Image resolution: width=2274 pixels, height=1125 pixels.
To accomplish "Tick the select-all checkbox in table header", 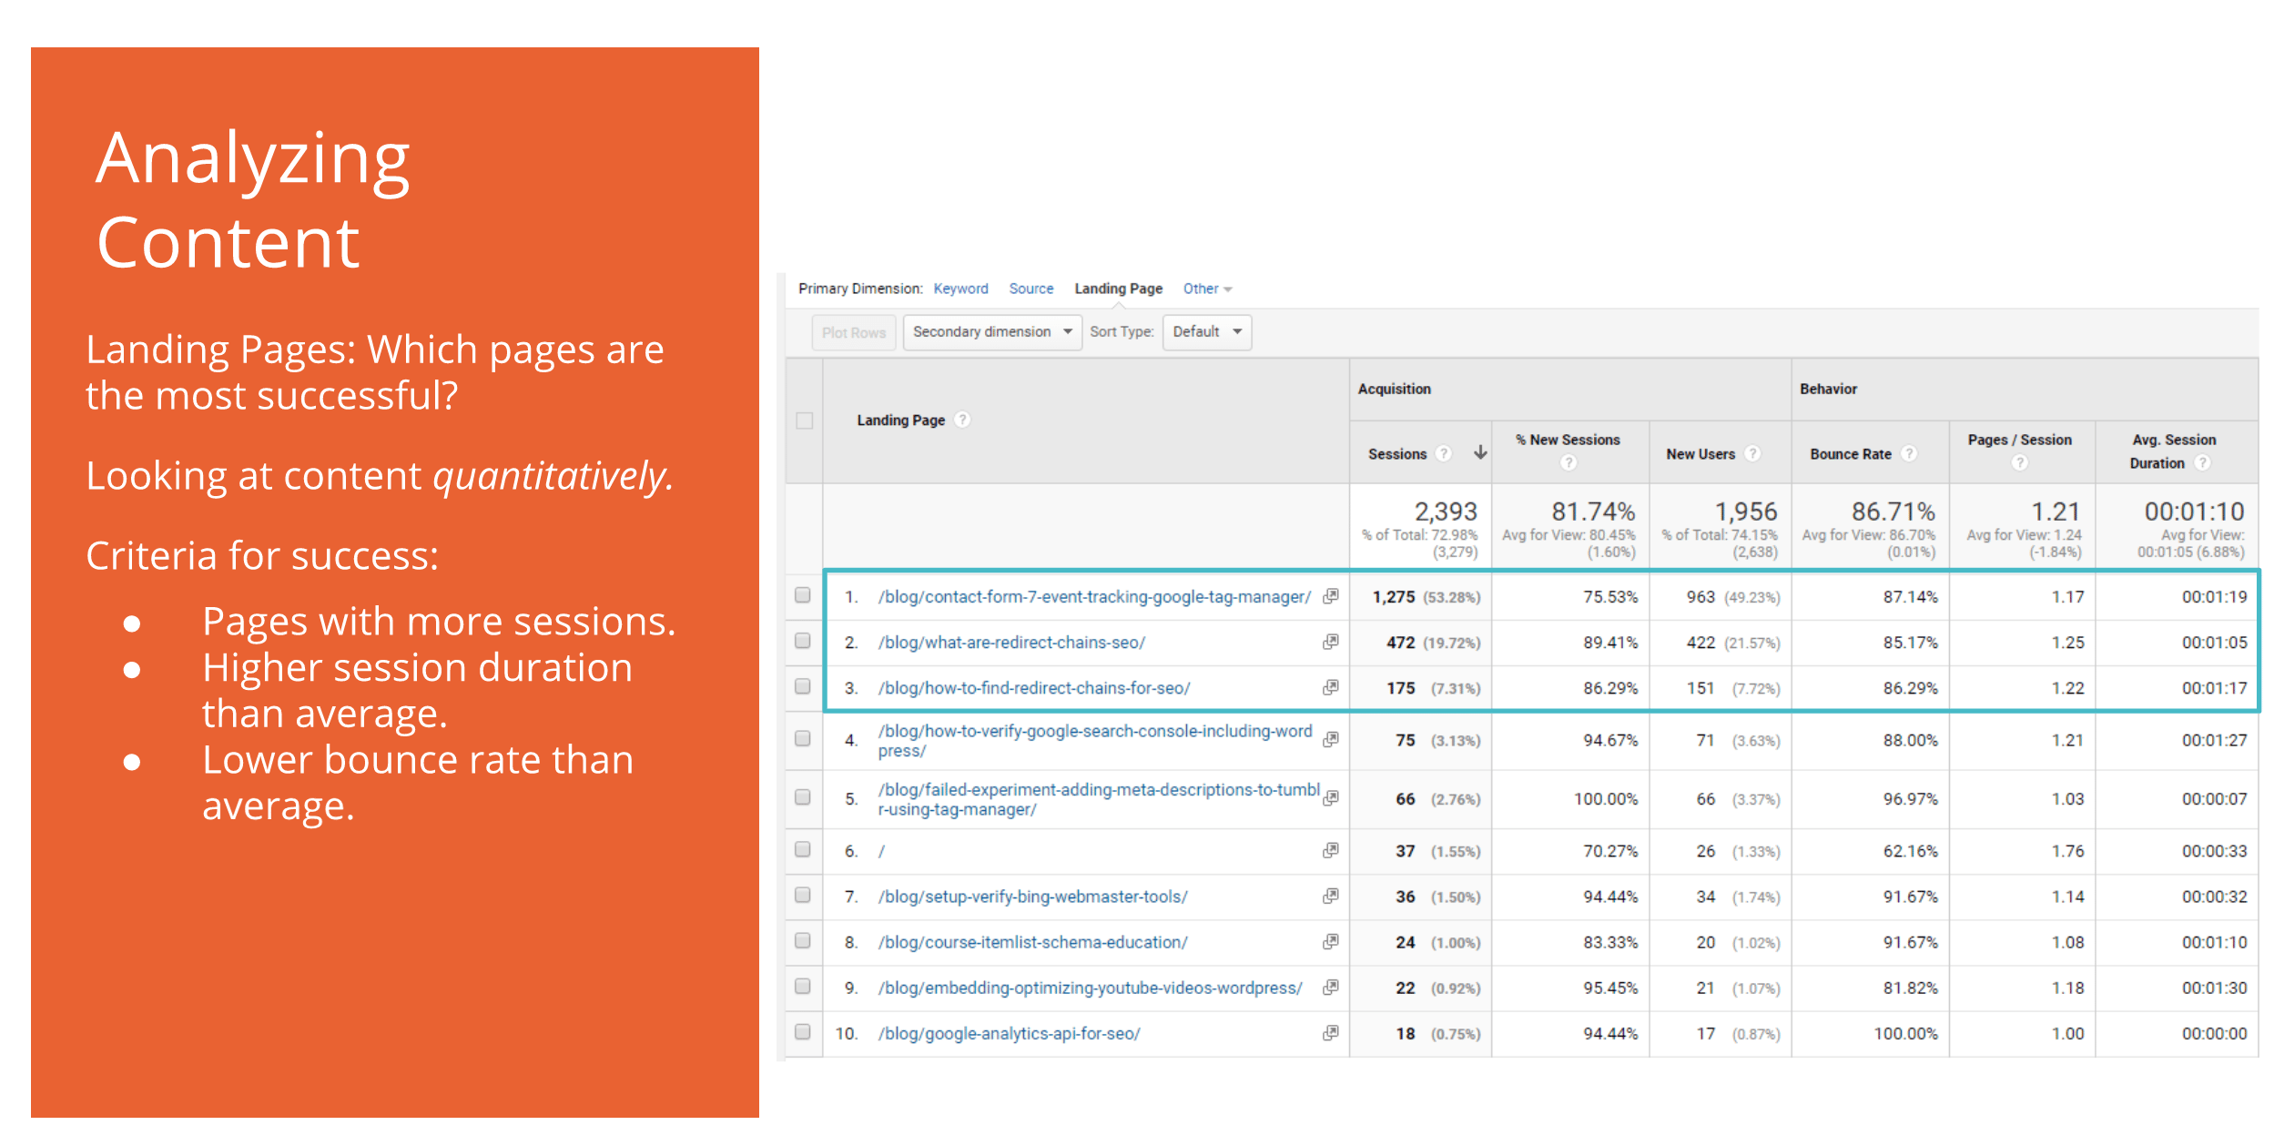I will click(x=804, y=421).
